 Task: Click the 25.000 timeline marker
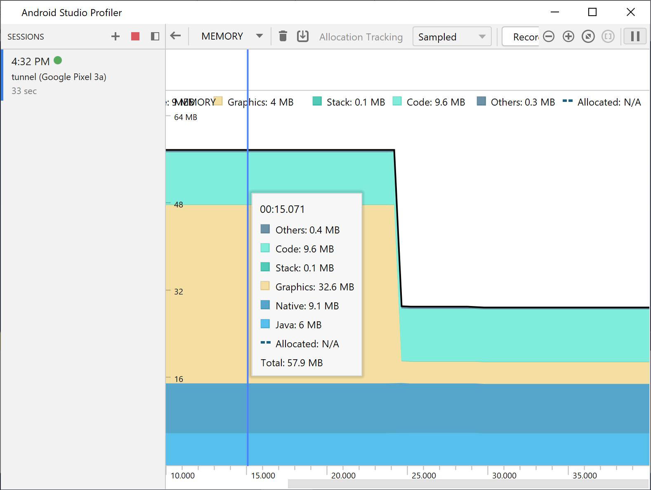(424, 476)
